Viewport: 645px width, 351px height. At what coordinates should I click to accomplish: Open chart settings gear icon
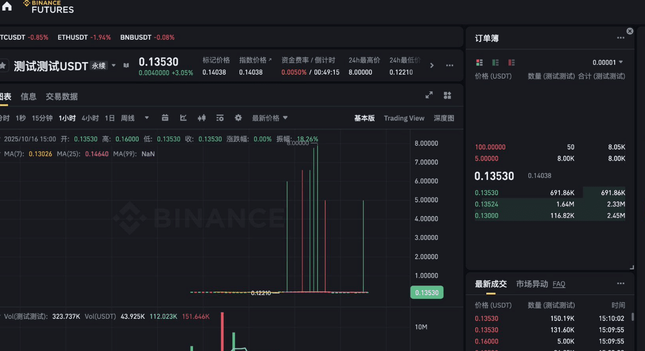tap(238, 118)
